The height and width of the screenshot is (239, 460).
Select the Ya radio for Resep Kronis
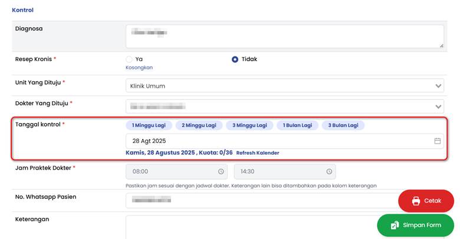129,59
